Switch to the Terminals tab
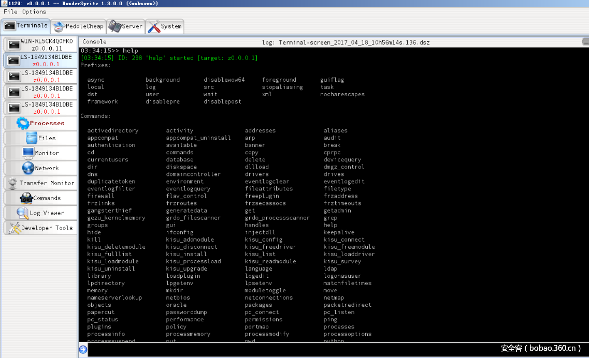The height and width of the screenshot is (358, 589). [25, 25]
